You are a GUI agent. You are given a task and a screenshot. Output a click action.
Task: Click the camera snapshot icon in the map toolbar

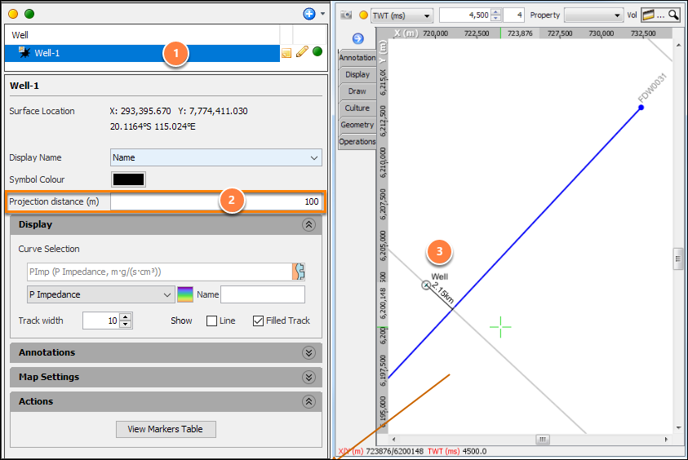tap(346, 15)
